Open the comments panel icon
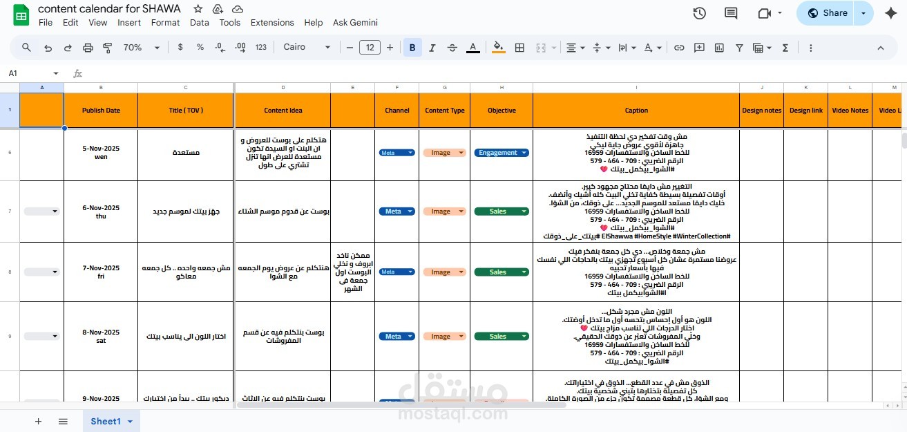 pyautogui.click(x=731, y=13)
